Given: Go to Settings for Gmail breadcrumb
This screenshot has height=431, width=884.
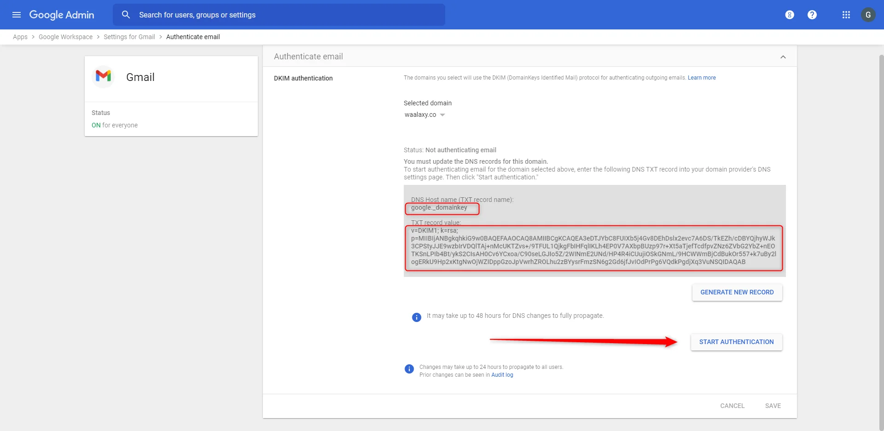Looking at the screenshot, I should coord(129,37).
